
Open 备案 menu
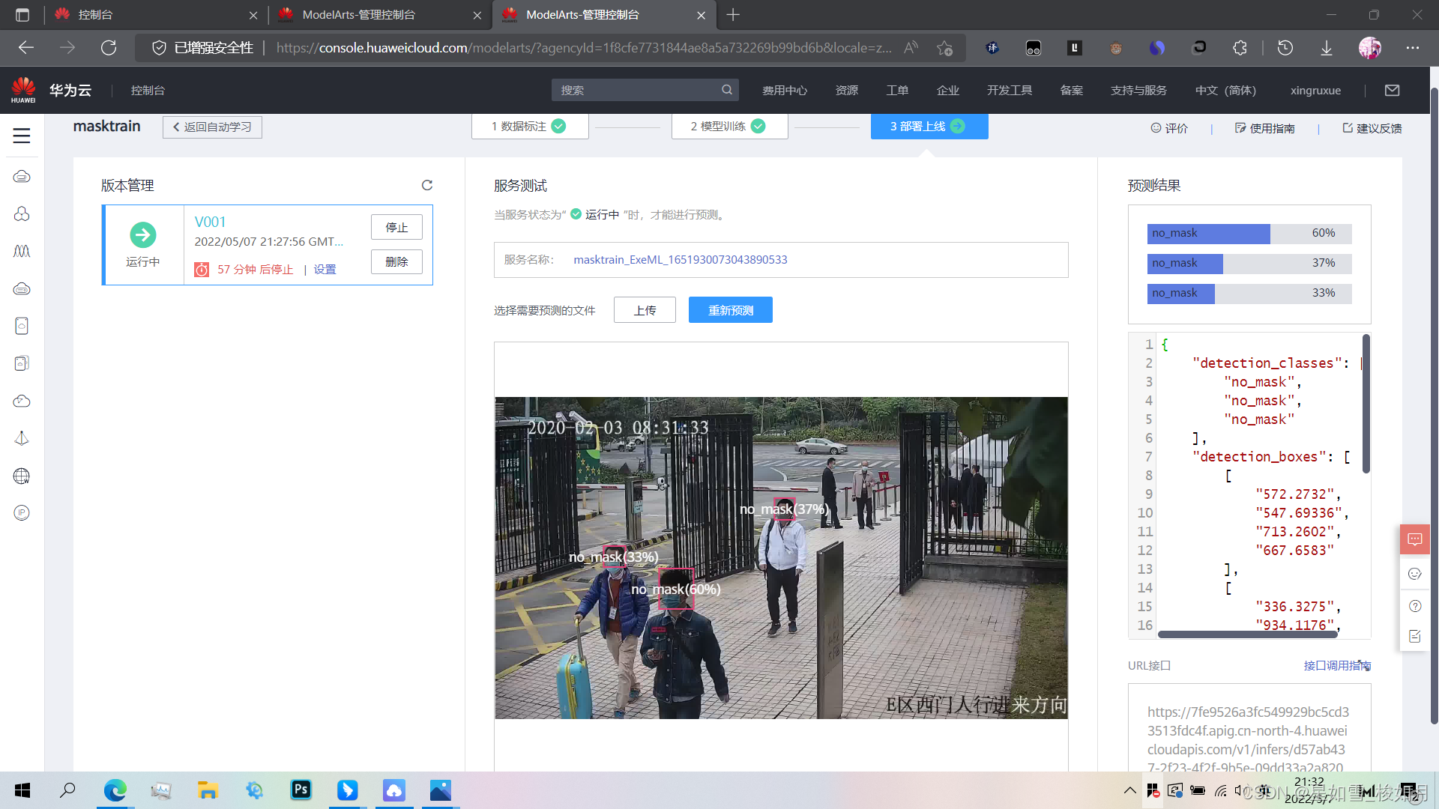[1072, 90]
